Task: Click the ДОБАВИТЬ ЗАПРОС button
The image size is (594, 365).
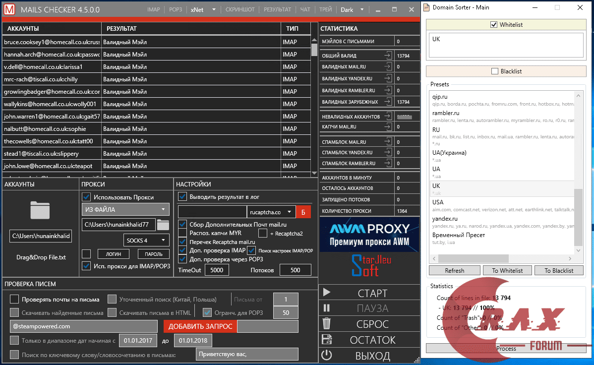Action: (199, 326)
